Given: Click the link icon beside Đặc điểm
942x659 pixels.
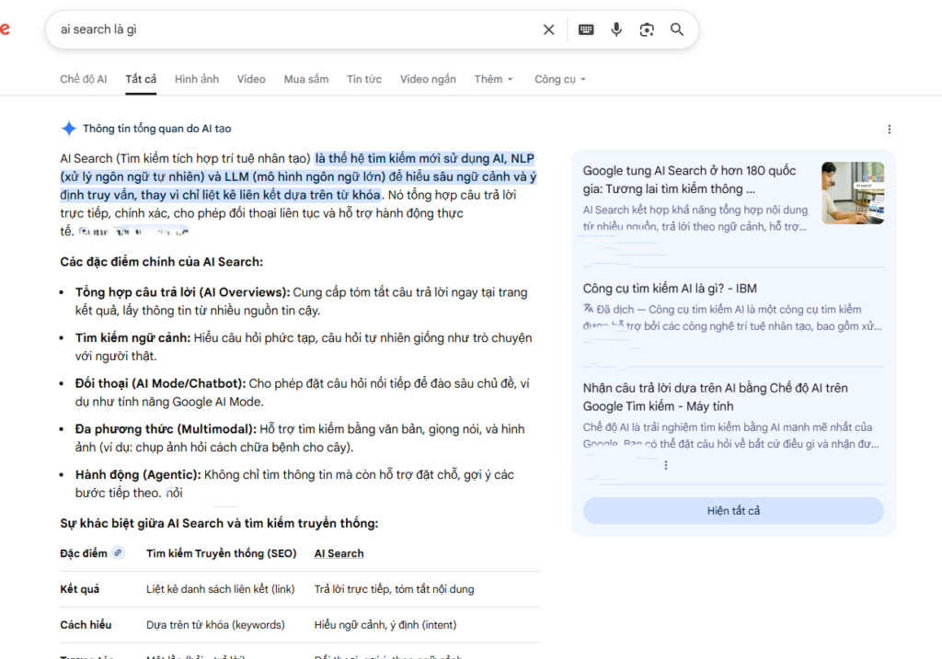Looking at the screenshot, I should tap(118, 553).
